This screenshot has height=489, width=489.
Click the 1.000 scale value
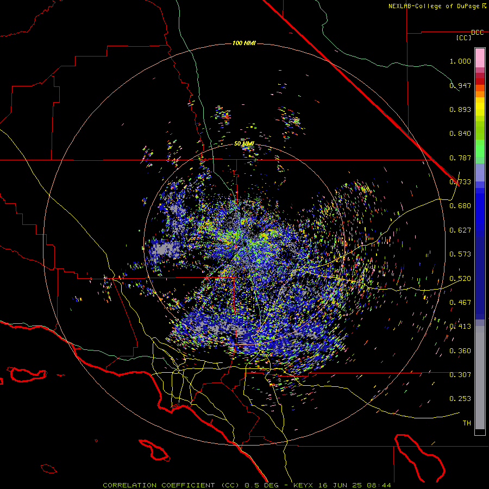(460, 61)
